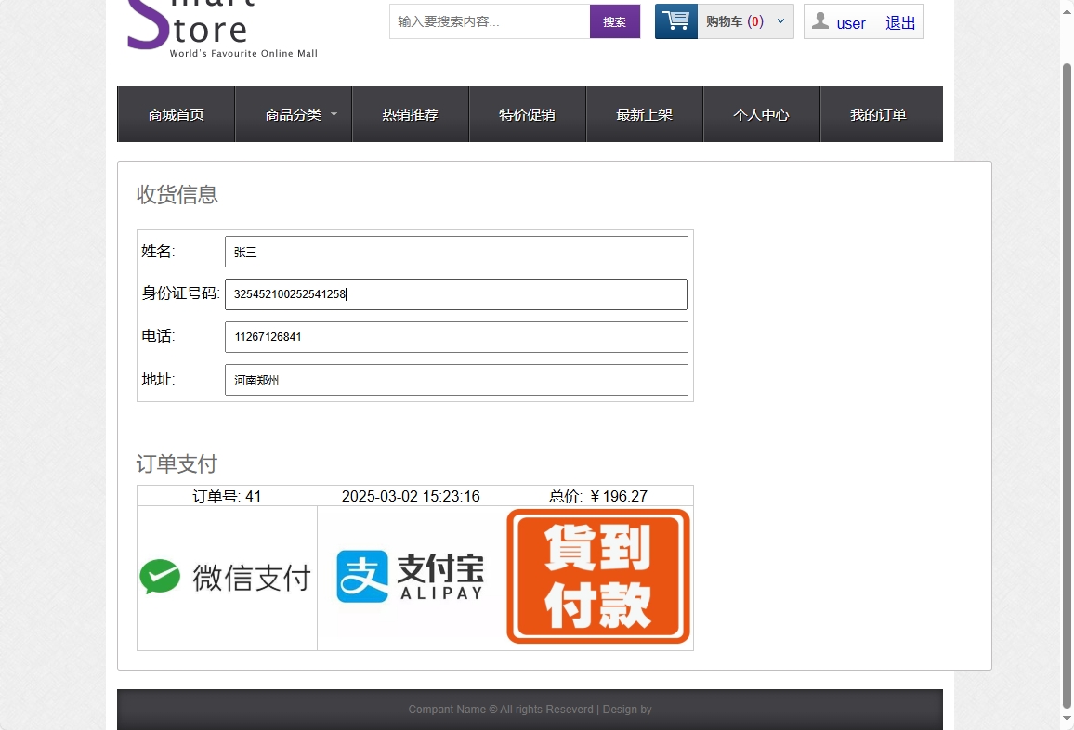Viewport: 1074px width, 730px height.
Task: Click the 退出 logout link
Action: (x=899, y=23)
